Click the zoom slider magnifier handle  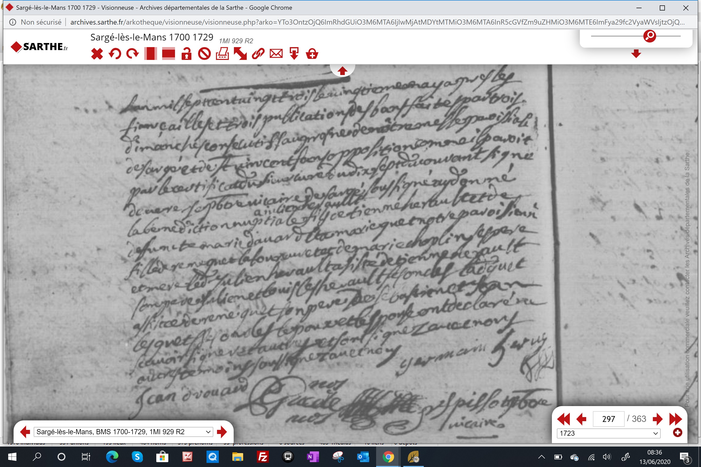pyautogui.click(x=650, y=36)
